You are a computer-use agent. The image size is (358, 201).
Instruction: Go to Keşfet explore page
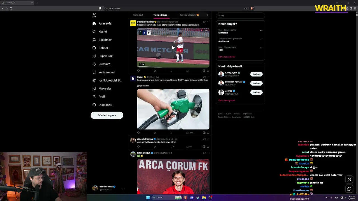pos(100,32)
